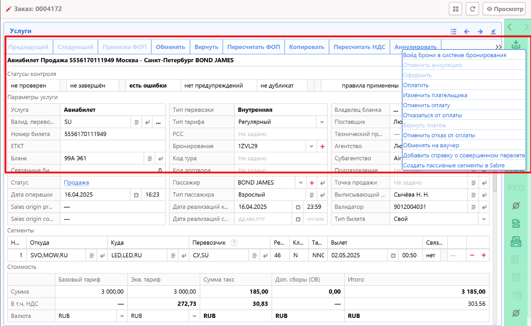Click Создать пассивные сегменты в Sabre
Screen dimensions: 531x326
(453, 166)
